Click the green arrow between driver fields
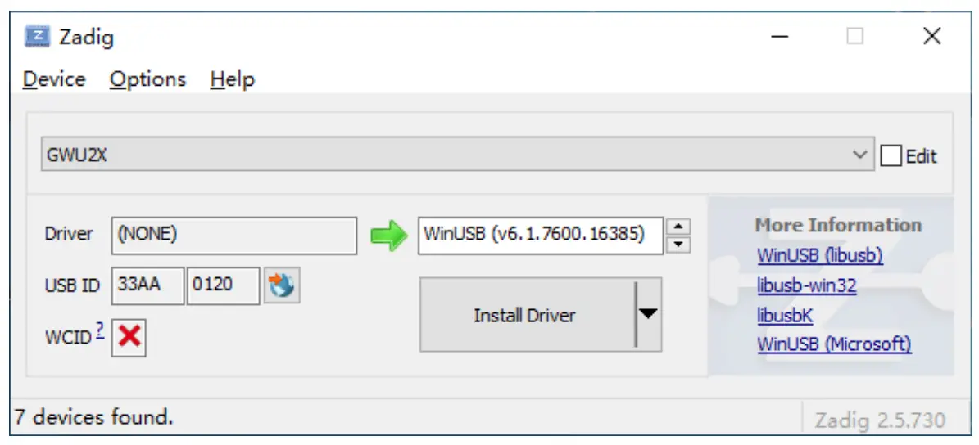Viewport: 979px width, 445px height. [388, 236]
